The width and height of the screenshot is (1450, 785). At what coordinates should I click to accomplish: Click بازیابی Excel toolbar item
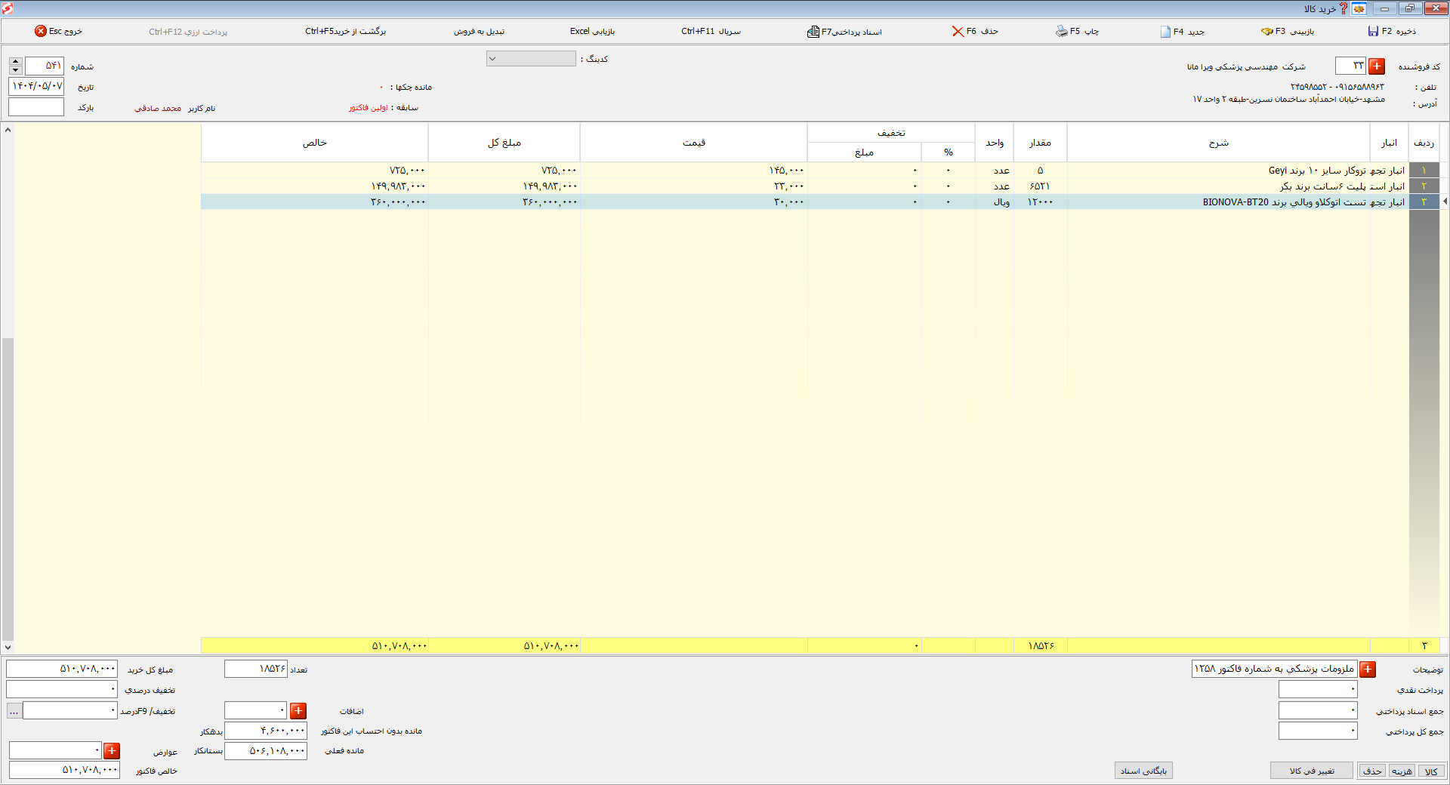(x=592, y=31)
